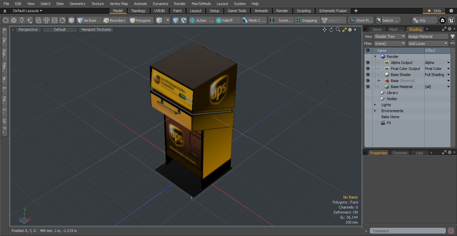Click the Assign Material button
The image size is (457, 236).
428,36
